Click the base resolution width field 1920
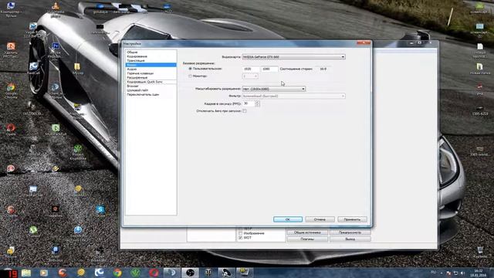494x278 pixels. point(251,69)
